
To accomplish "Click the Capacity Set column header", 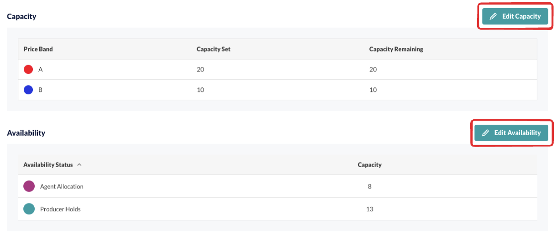I will point(214,49).
